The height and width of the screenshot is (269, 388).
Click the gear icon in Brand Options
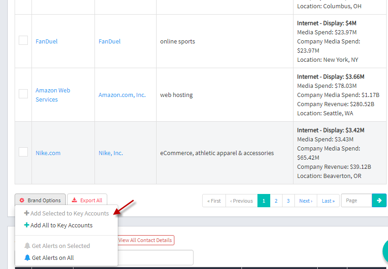(22, 200)
